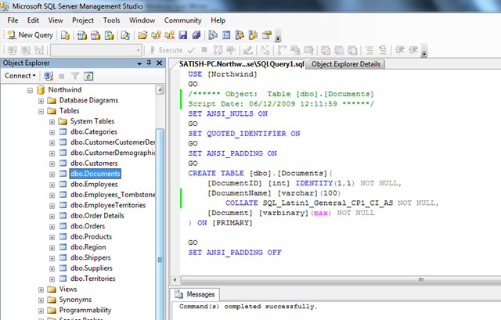Open a New Query window

30,35
